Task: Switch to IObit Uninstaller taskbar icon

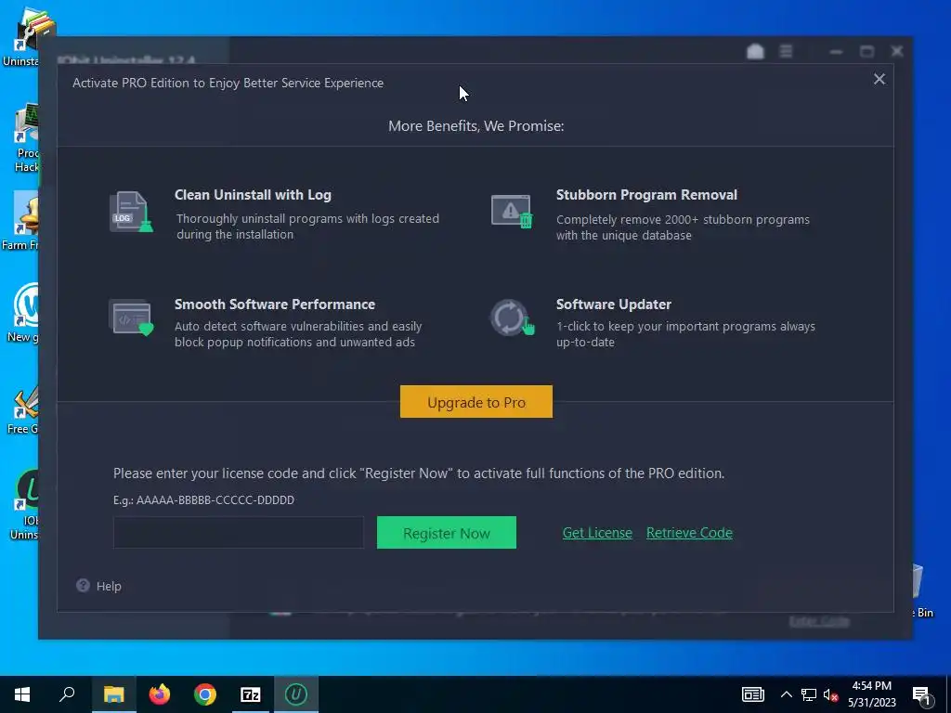Action: point(296,694)
